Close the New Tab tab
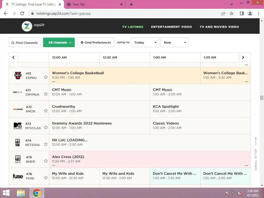The width and height of the screenshot is (264, 198). coord(121,5)
